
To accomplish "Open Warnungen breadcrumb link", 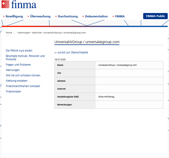I will click(24, 33).
